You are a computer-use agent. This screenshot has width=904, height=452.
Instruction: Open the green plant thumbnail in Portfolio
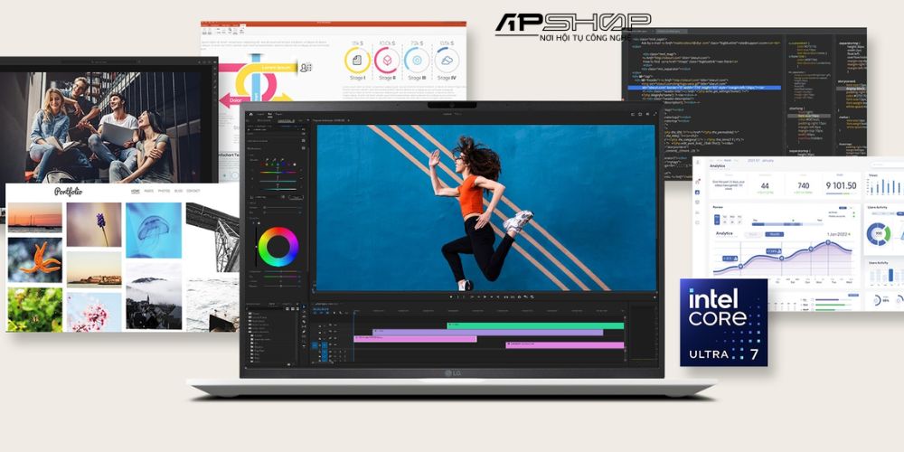tap(34, 309)
